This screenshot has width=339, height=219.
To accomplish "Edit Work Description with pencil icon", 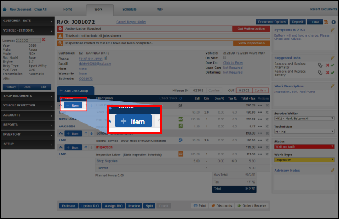I will click(332, 86).
